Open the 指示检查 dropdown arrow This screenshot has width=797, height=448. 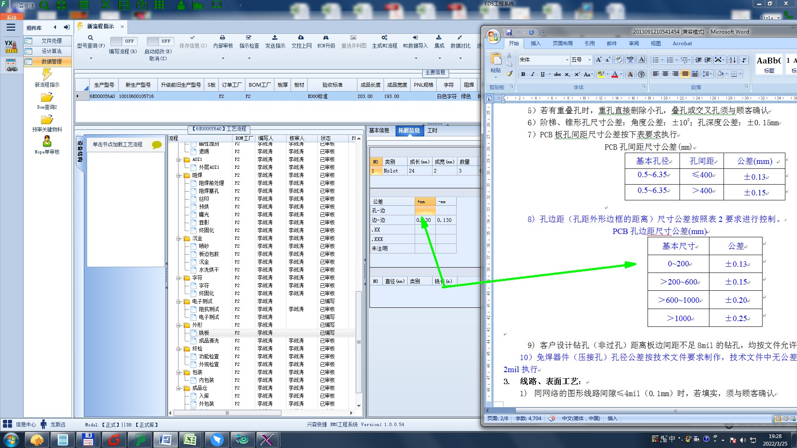click(249, 58)
